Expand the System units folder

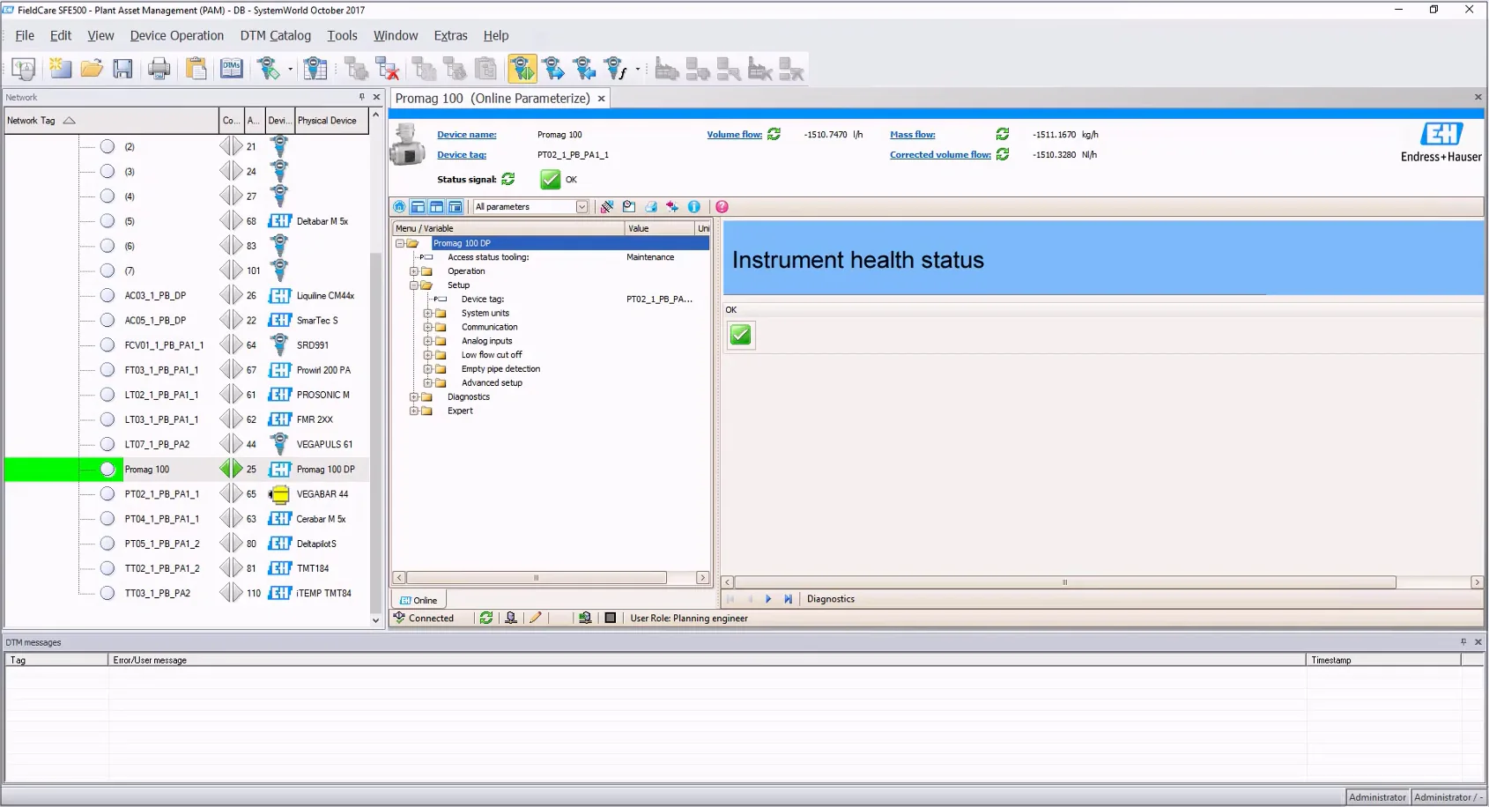[428, 314]
